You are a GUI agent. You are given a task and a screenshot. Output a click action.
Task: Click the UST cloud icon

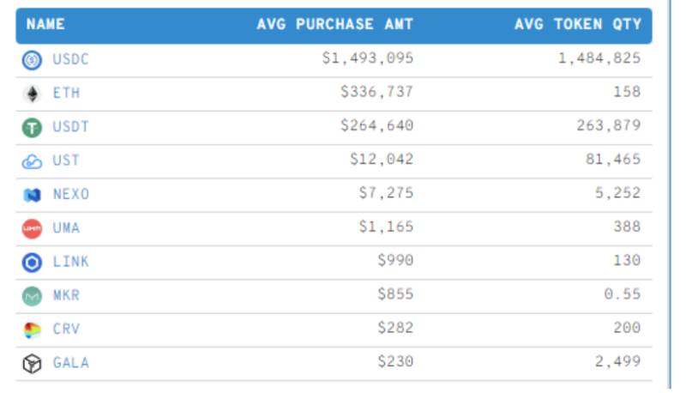32,160
